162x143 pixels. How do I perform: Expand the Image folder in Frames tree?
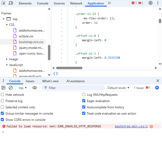point(7,59)
